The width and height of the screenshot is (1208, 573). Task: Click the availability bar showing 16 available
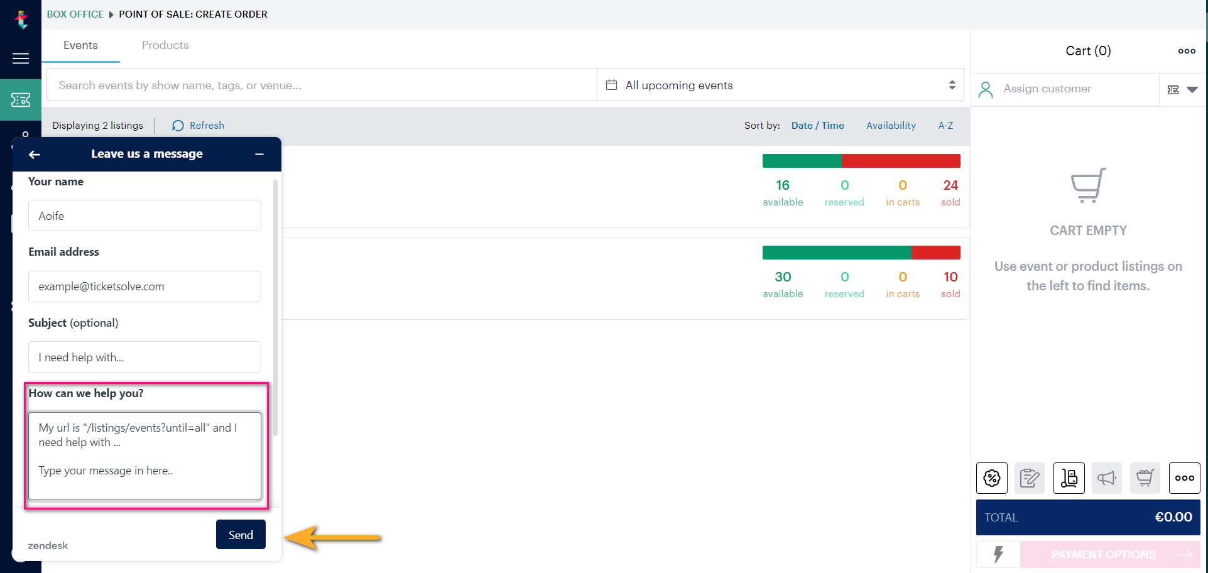861,161
